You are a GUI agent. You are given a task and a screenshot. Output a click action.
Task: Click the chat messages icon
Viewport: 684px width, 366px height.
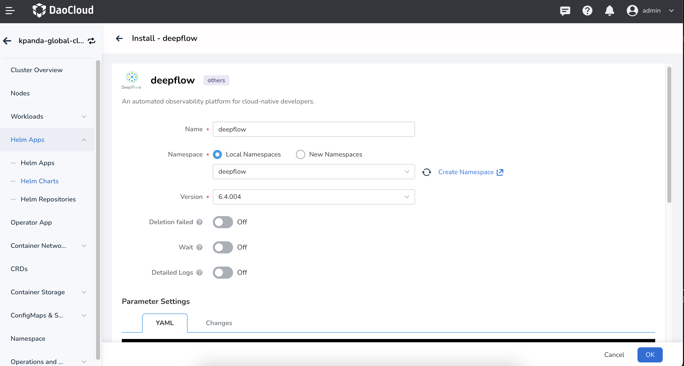565,11
